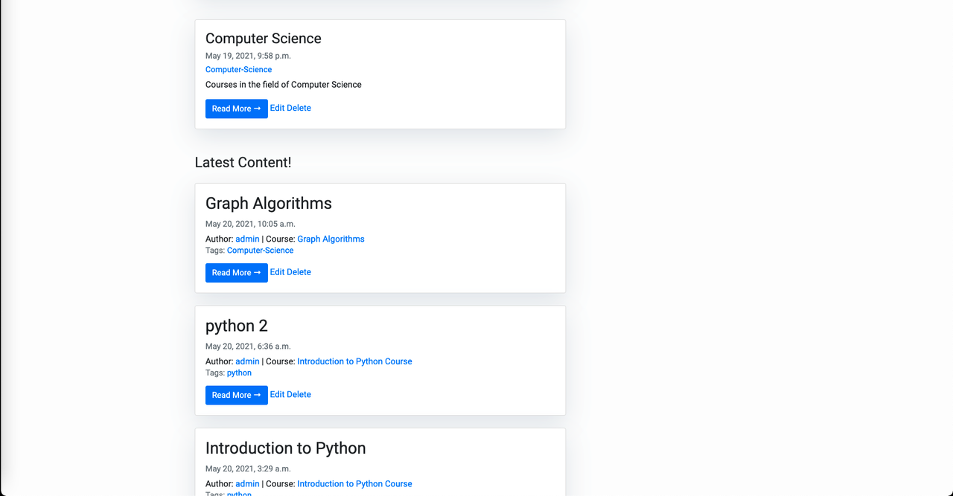Open the Computer-Science tag link under Computer Science
Viewport: 953px width, 496px height.
[238, 70]
